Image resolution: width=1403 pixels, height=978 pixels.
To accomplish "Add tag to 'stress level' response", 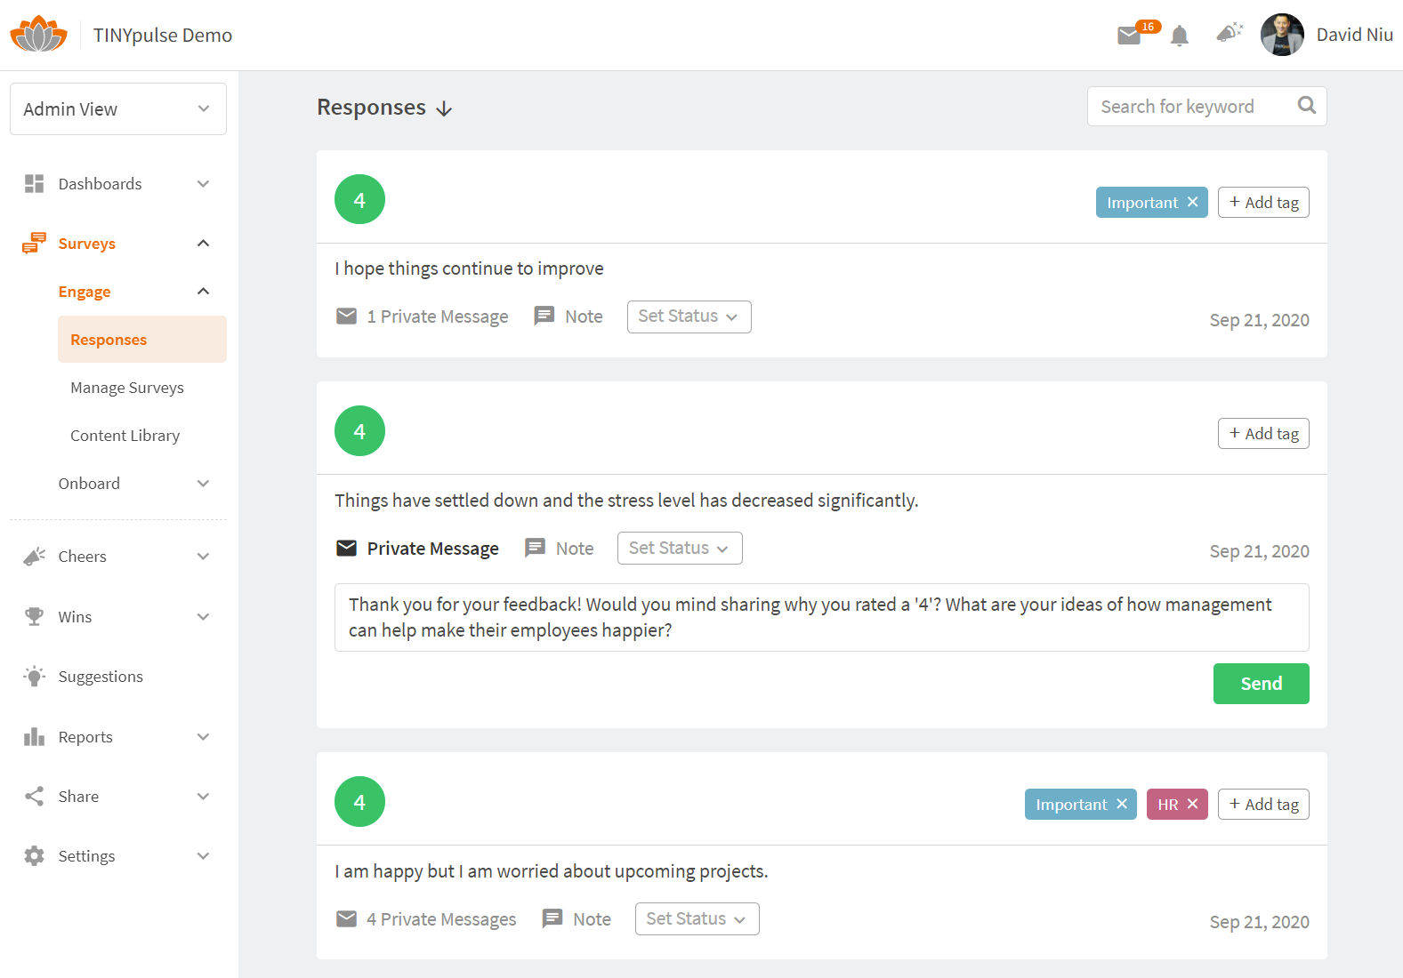I will 1263,433.
